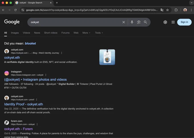This screenshot has height=138, width=194.
Task: Close the ookyet Google Search tab
Action: pyautogui.click(x=51, y=3)
